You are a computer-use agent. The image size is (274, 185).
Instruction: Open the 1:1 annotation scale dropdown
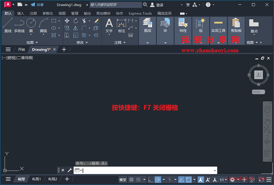pos(223,180)
